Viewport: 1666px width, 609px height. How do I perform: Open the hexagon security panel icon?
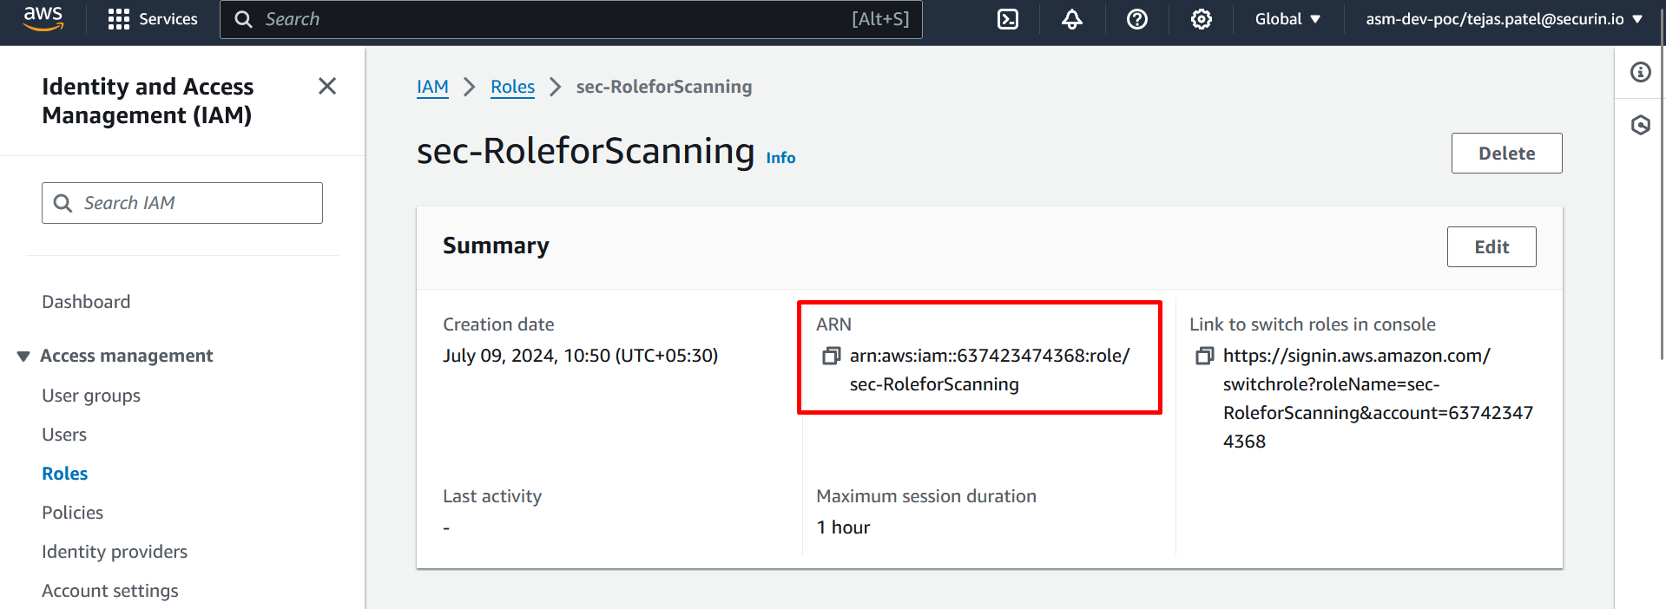(1641, 125)
